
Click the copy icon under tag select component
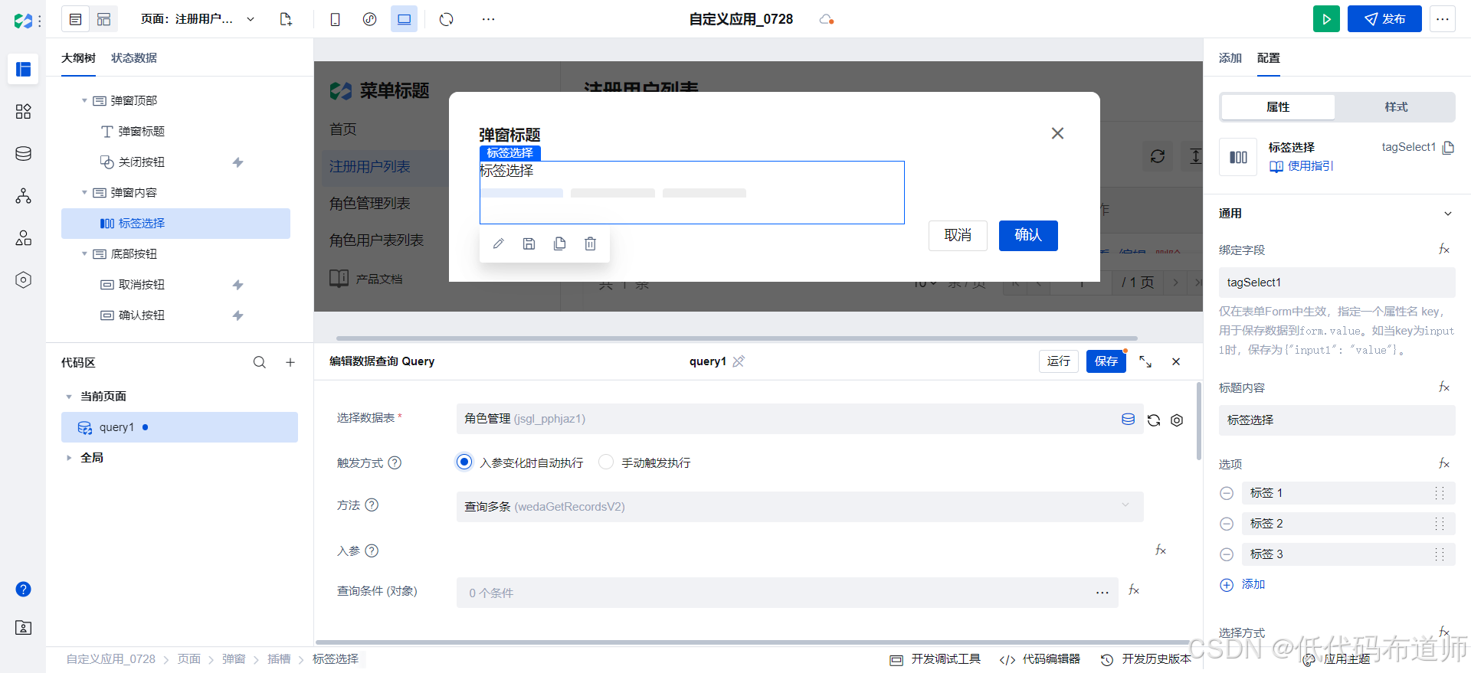560,243
